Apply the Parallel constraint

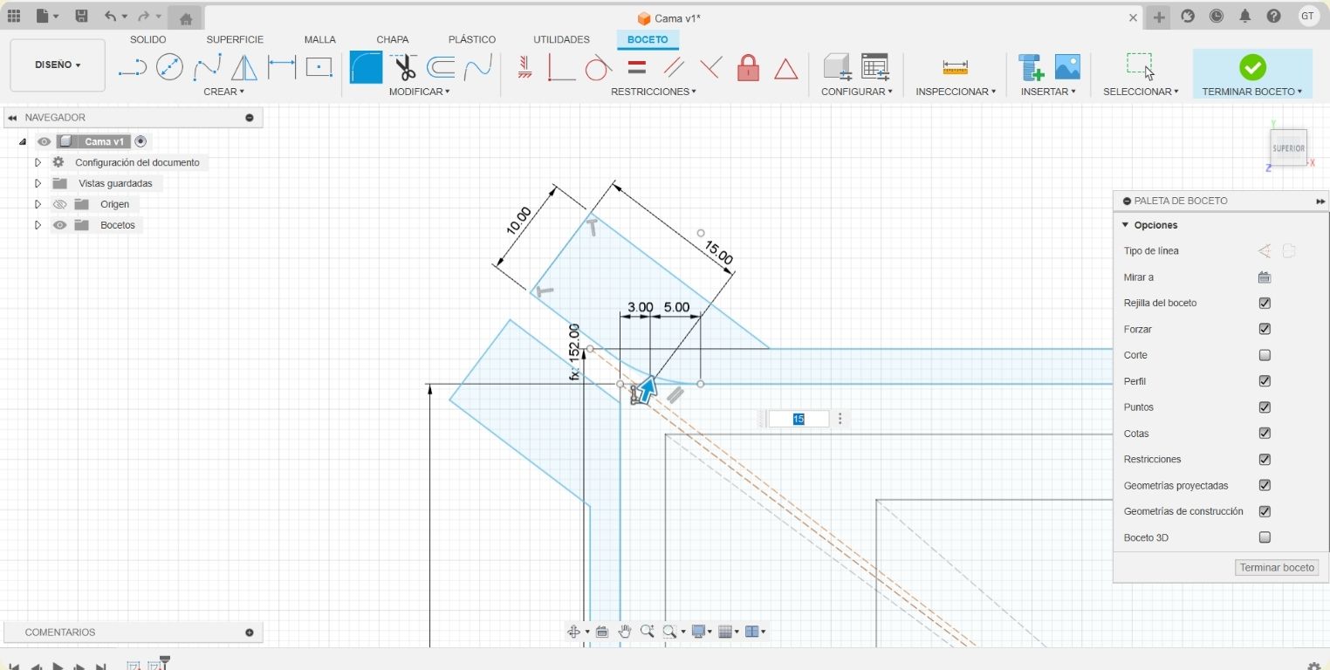674,67
